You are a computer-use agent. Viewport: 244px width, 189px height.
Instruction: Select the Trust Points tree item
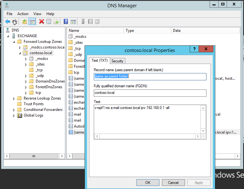(x=33, y=104)
